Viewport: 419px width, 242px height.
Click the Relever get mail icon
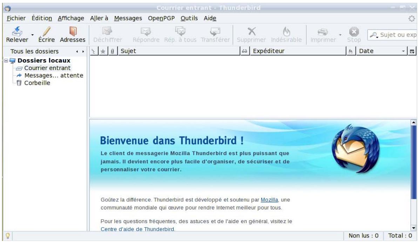pyautogui.click(x=17, y=31)
